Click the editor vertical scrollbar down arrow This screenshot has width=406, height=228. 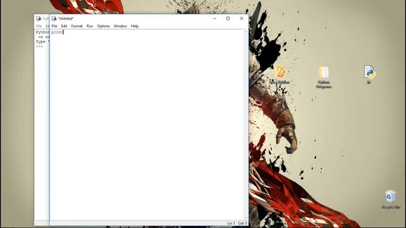pos(246,218)
